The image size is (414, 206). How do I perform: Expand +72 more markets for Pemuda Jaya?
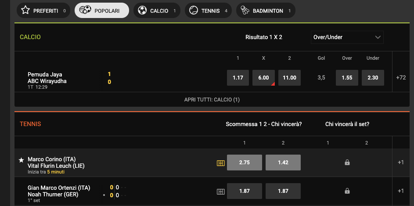point(401,78)
